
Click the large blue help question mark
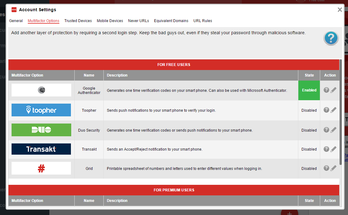click(331, 38)
